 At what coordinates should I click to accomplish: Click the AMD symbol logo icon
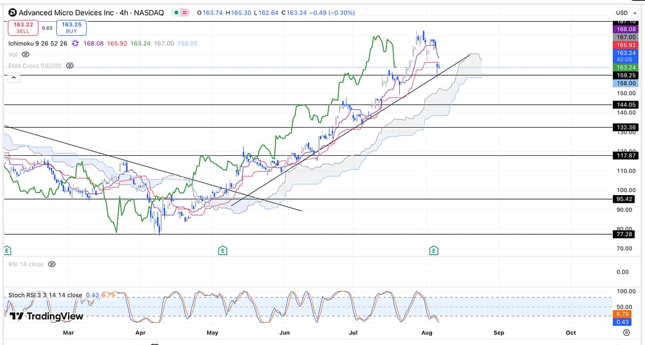(x=12, y=12)
